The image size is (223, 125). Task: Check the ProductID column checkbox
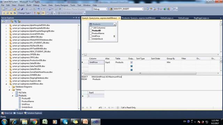pyautogui.click(x=91, y=31)
